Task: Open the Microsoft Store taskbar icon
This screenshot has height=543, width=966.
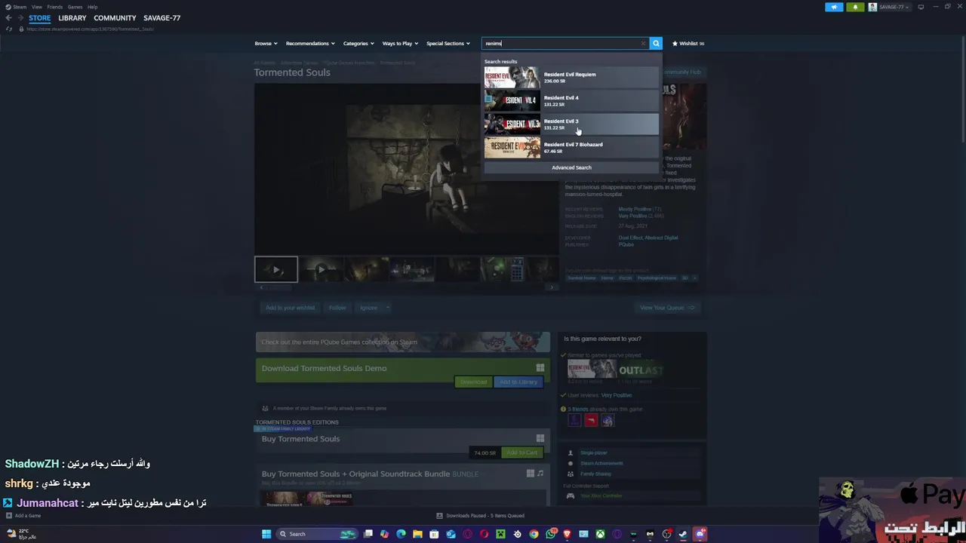Action: [x=434, y=534]
